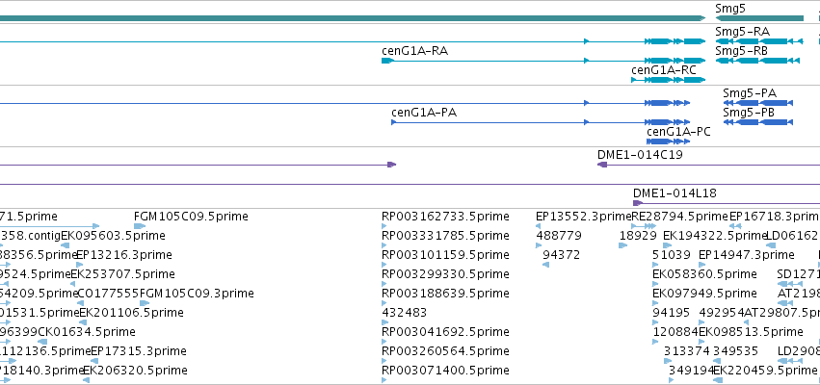Click the Smg5-PA protein glyph
820x385 pixels.
click(758, 103)
